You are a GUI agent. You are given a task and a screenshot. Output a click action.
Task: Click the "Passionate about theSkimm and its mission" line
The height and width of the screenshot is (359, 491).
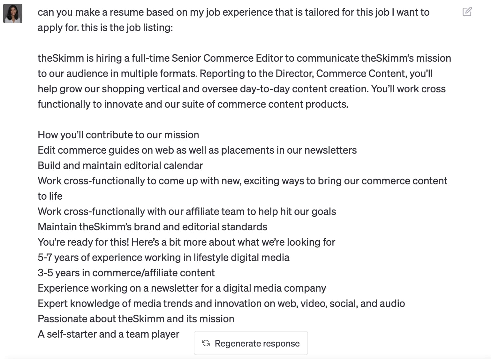pos(136,319)
